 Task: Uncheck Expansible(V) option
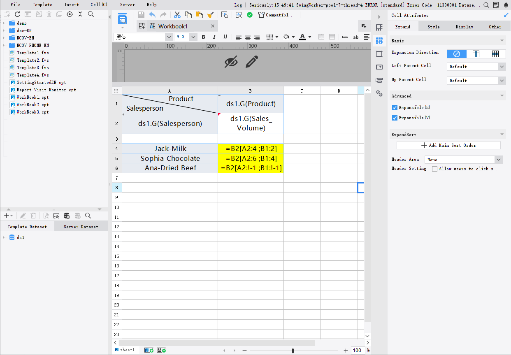pos(395,118)
